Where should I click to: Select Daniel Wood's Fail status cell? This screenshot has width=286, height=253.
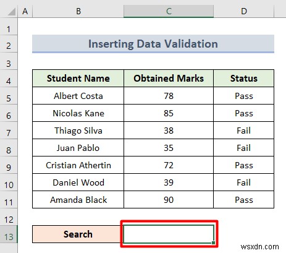(x=244, y=182)
